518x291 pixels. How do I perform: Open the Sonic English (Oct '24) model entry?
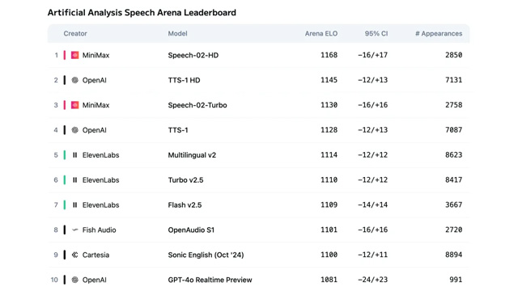tap(206, 255)
